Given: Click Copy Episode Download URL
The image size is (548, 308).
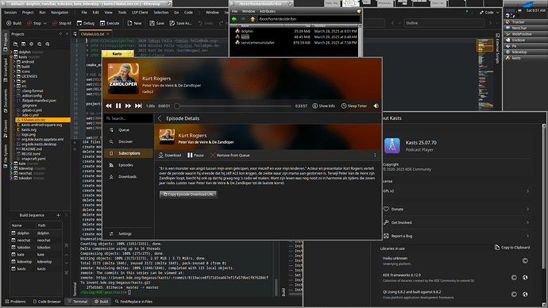Looking at the screenshot, I should 188,194.
